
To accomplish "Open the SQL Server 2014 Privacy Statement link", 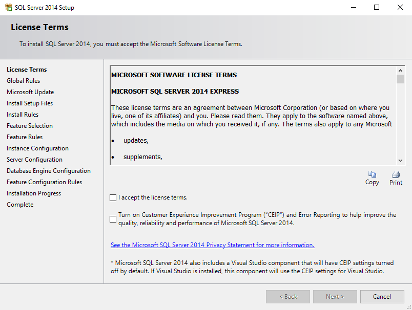I will (212, 245).
